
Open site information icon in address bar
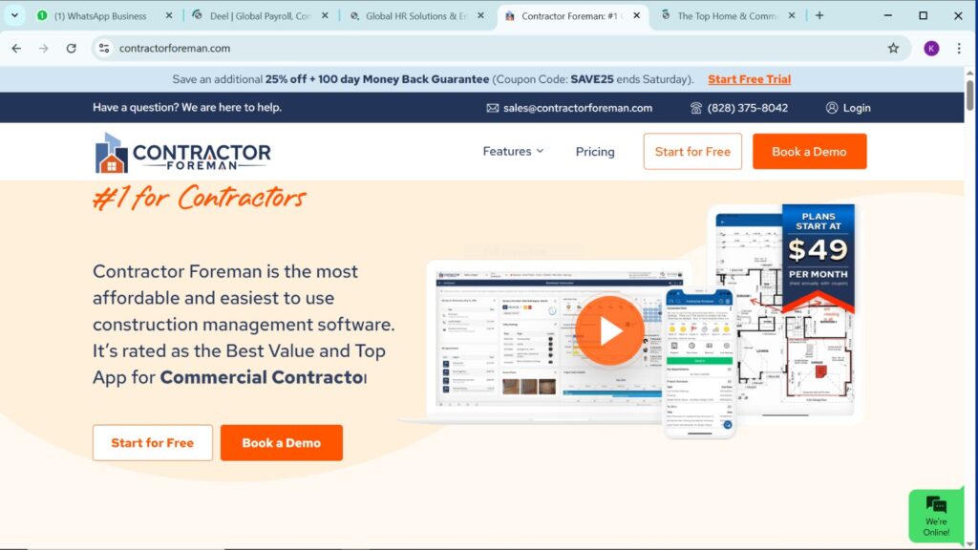pos(104,48)
